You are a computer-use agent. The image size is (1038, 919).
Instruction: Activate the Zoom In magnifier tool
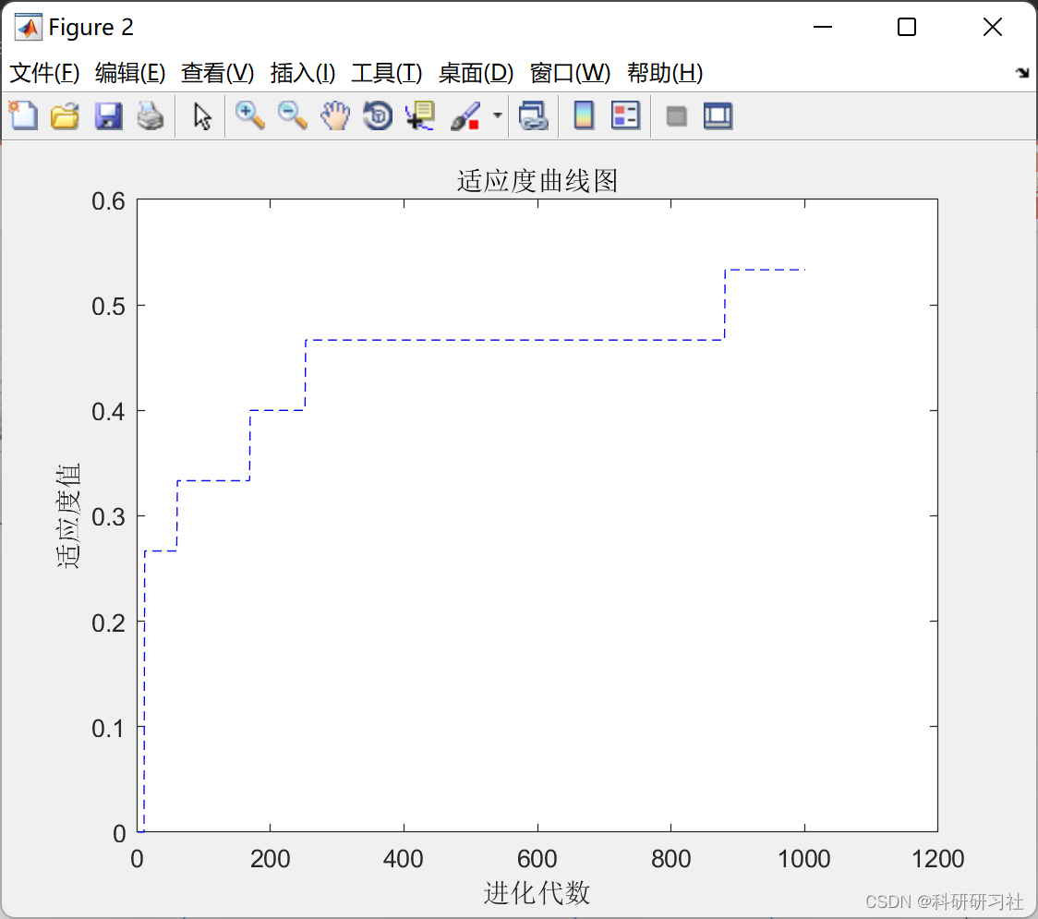[x=249, y=116]
